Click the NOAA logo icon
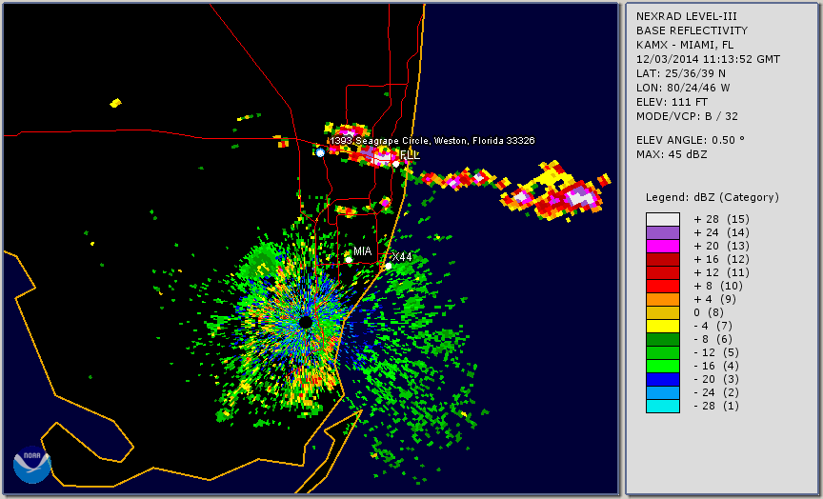Screen dimensions: 823x499 [32, 465]
